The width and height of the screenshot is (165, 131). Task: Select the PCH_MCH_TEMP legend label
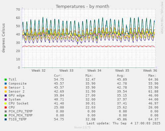[21, 115]
